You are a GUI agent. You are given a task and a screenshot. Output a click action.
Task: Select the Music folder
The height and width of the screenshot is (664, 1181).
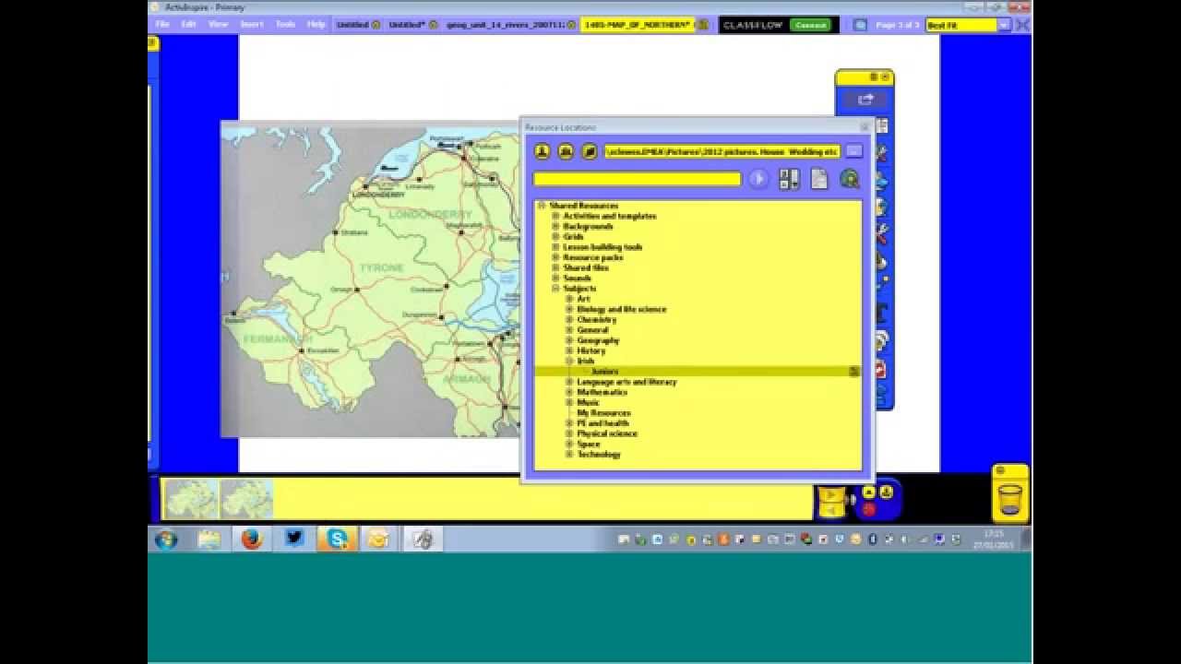coord(588,402)
